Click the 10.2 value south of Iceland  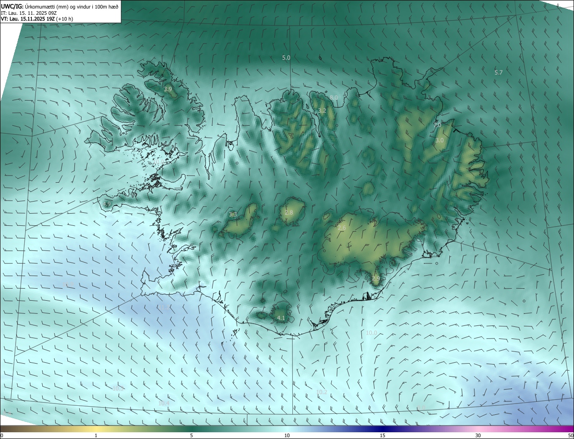pyautogui.click(x=322, y=392)
